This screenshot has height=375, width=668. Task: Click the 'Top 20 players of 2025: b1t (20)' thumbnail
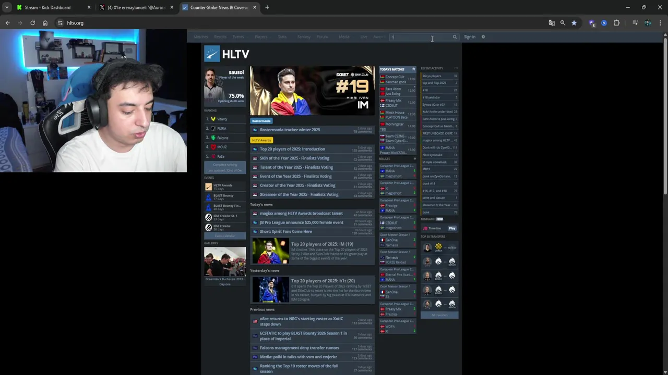click(270, 290)
